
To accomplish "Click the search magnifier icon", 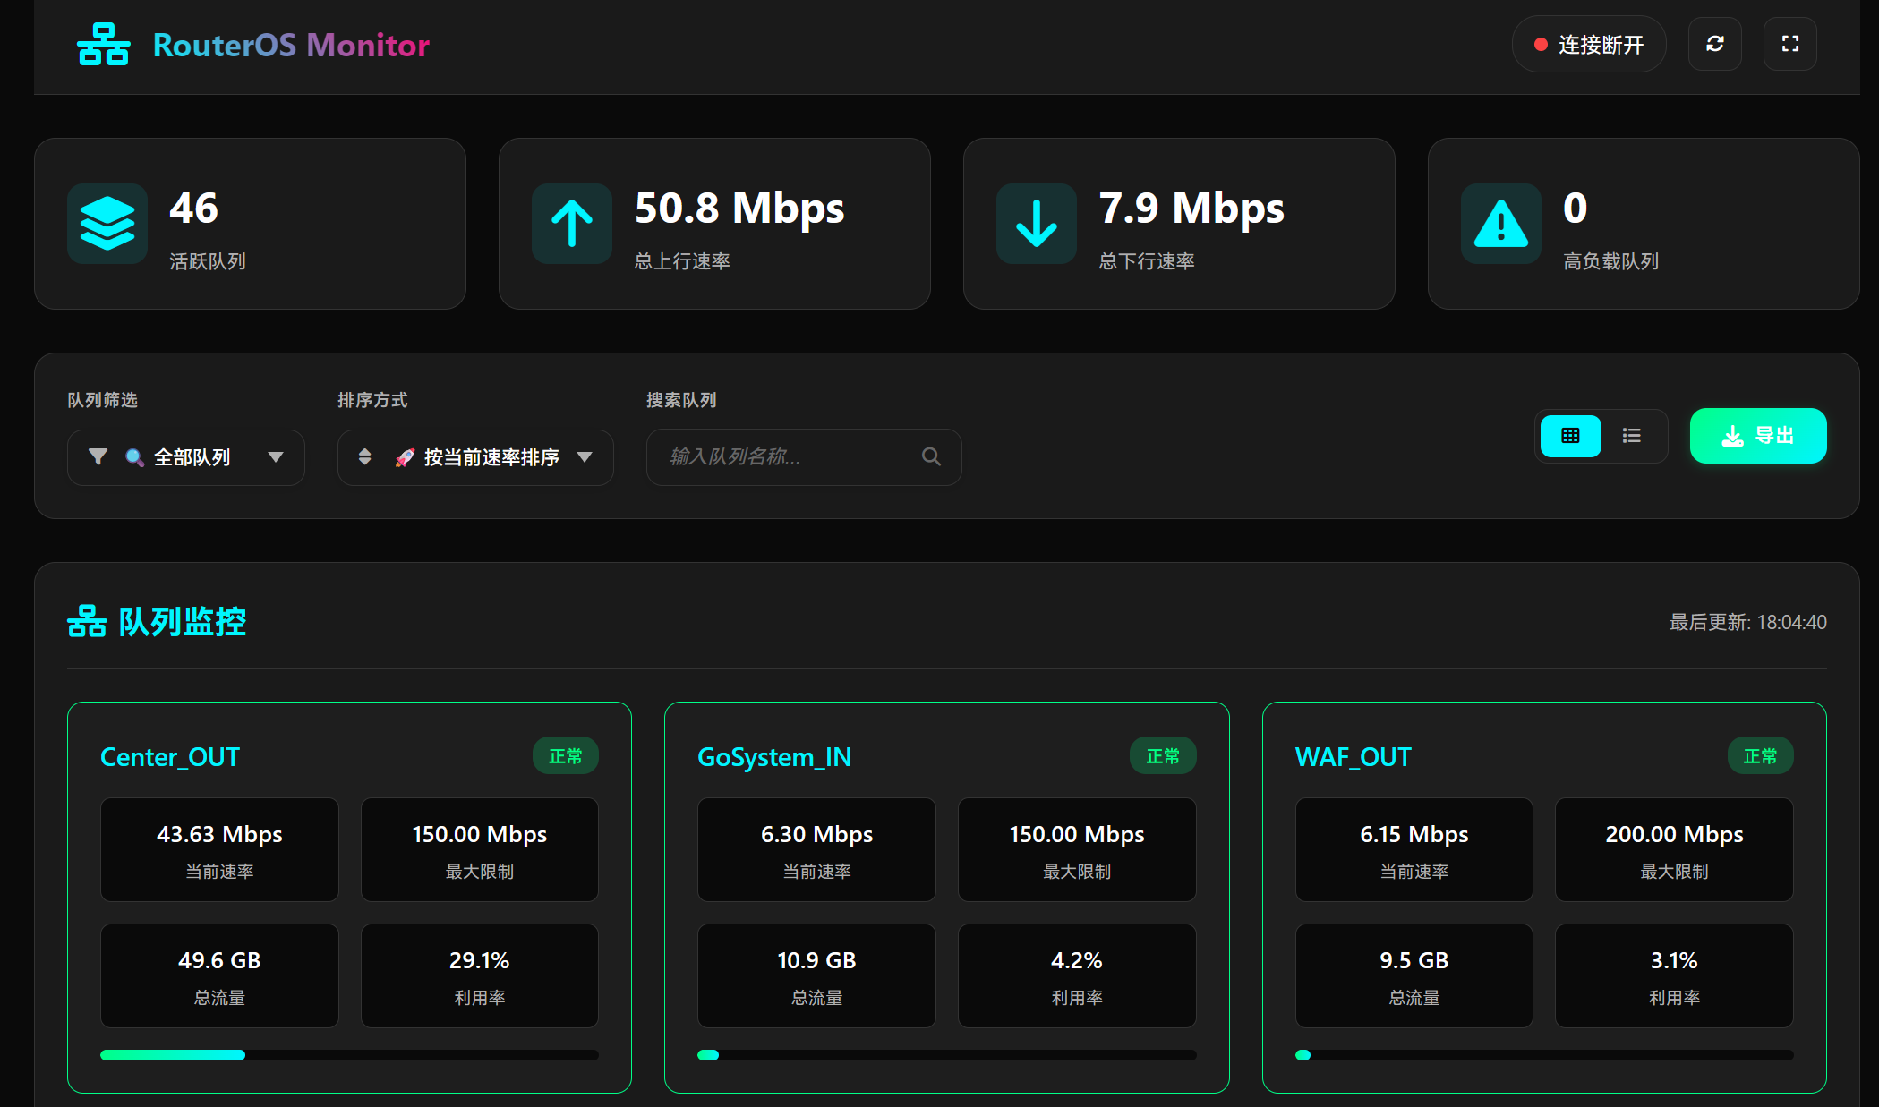I will click(x=931, y=456).
